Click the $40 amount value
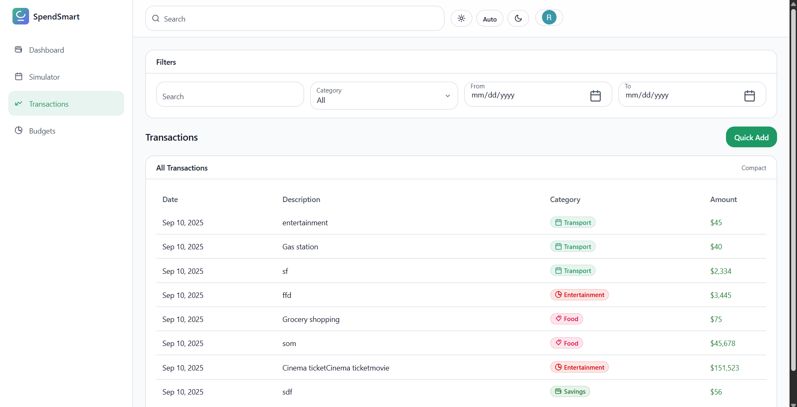Image resolution: width=797 pixels, height=407 pixels. 716,247
